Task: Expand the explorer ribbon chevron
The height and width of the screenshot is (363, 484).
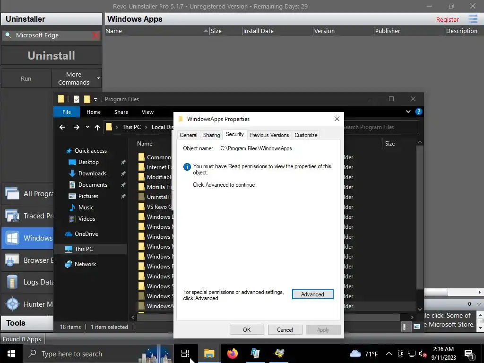Action: pyautogui.click(x=408, y=112)
